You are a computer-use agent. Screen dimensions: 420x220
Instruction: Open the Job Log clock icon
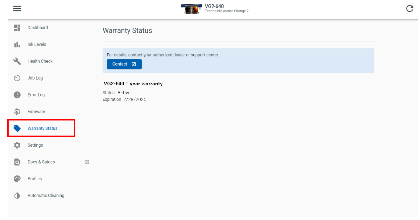(x=17, y=78)
